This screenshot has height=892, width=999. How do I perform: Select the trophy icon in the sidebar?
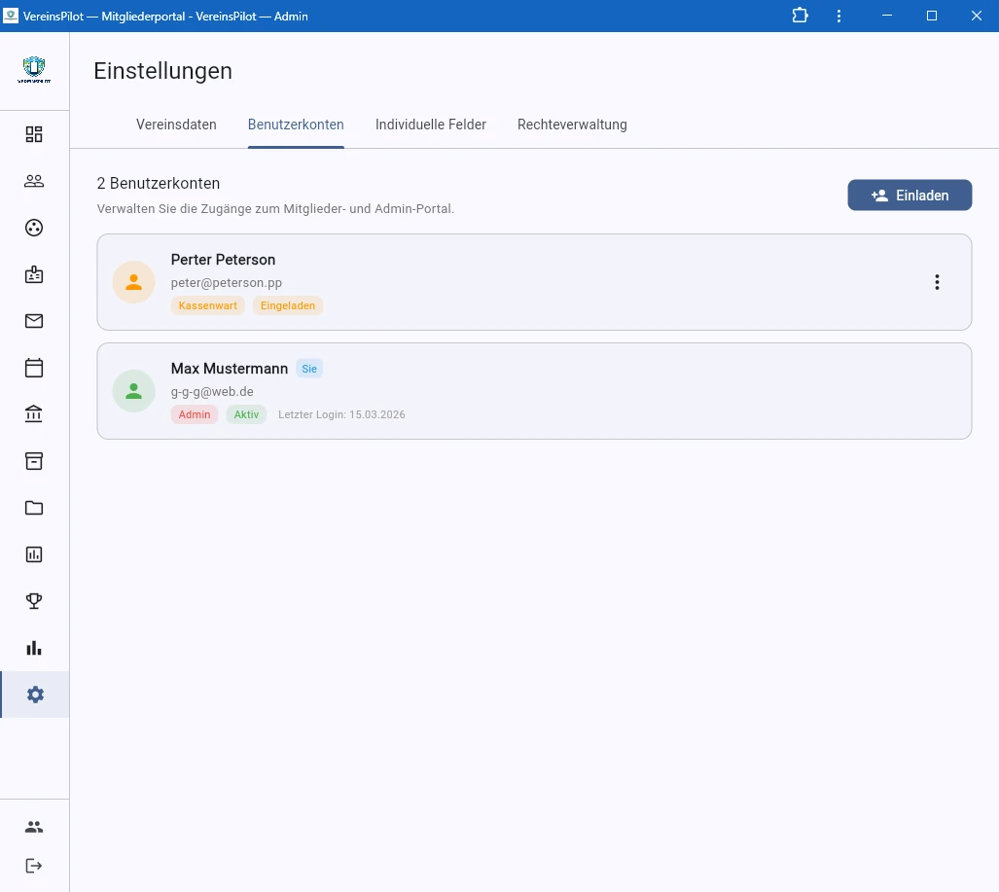click(34, 600)
